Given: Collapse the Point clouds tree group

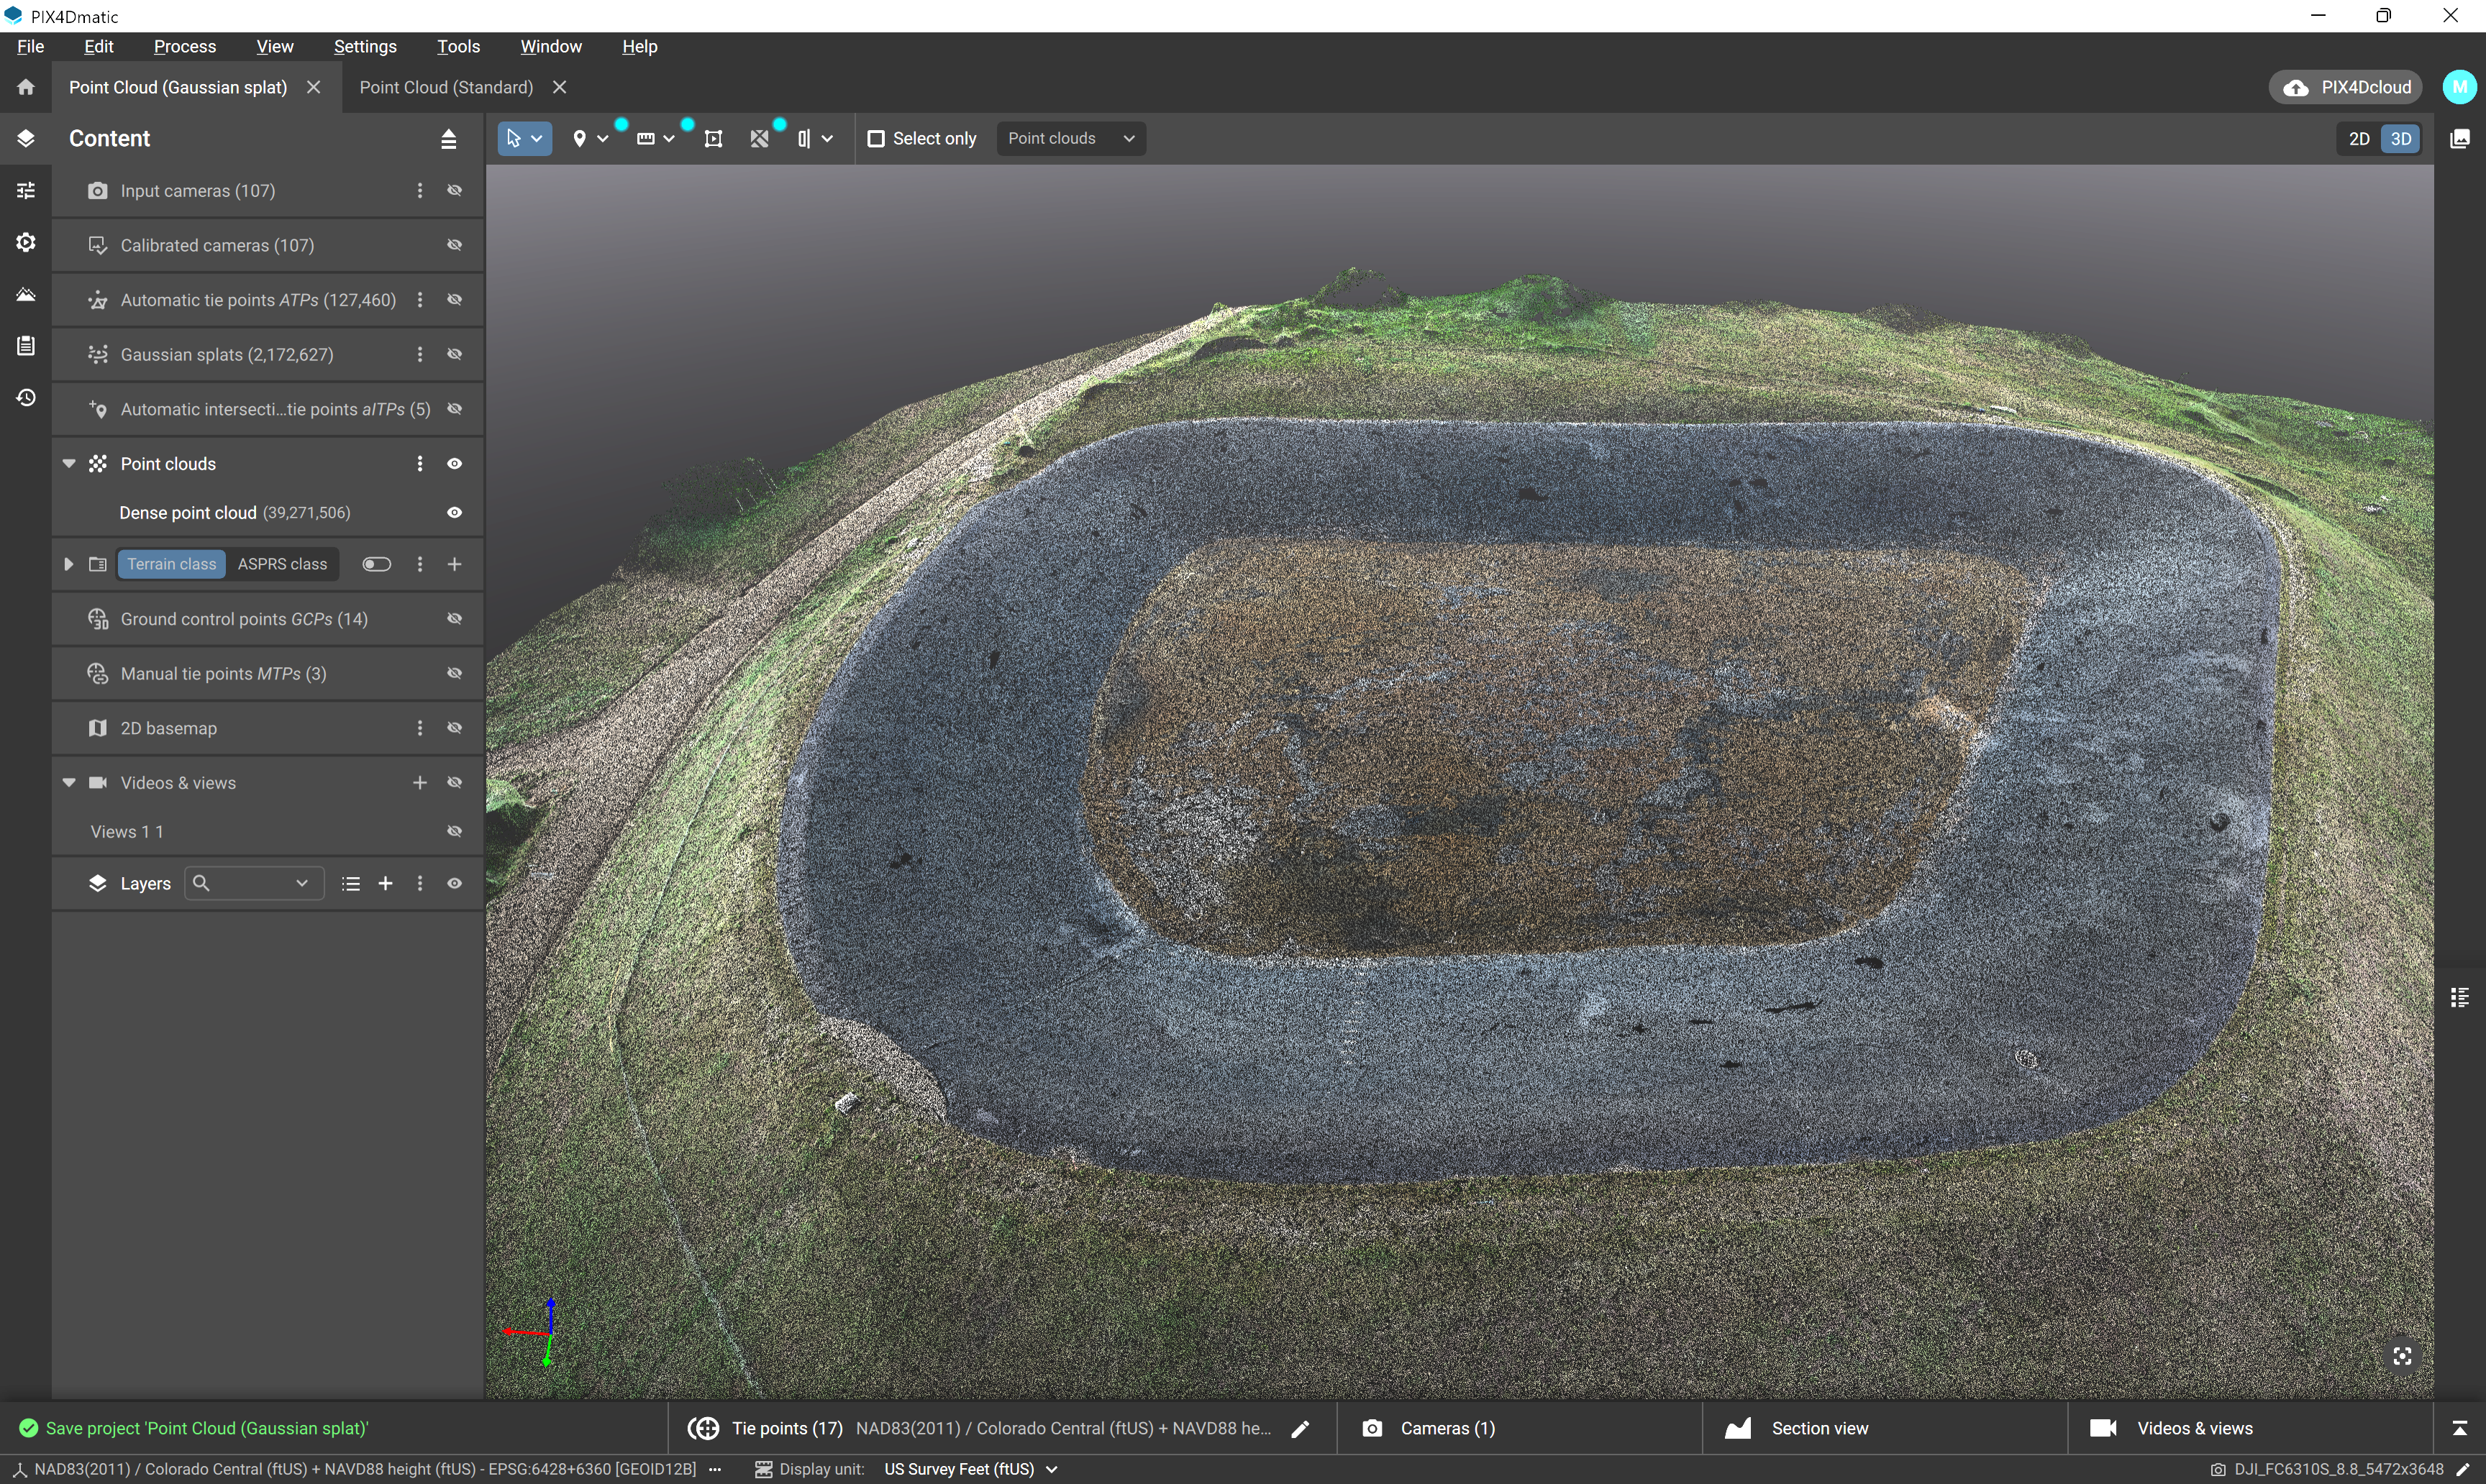Looking at the screenshot, I should click(x=68, y=463).
